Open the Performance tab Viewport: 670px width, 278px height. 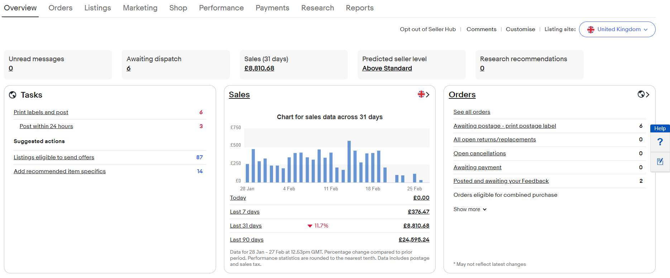[221, 8]
